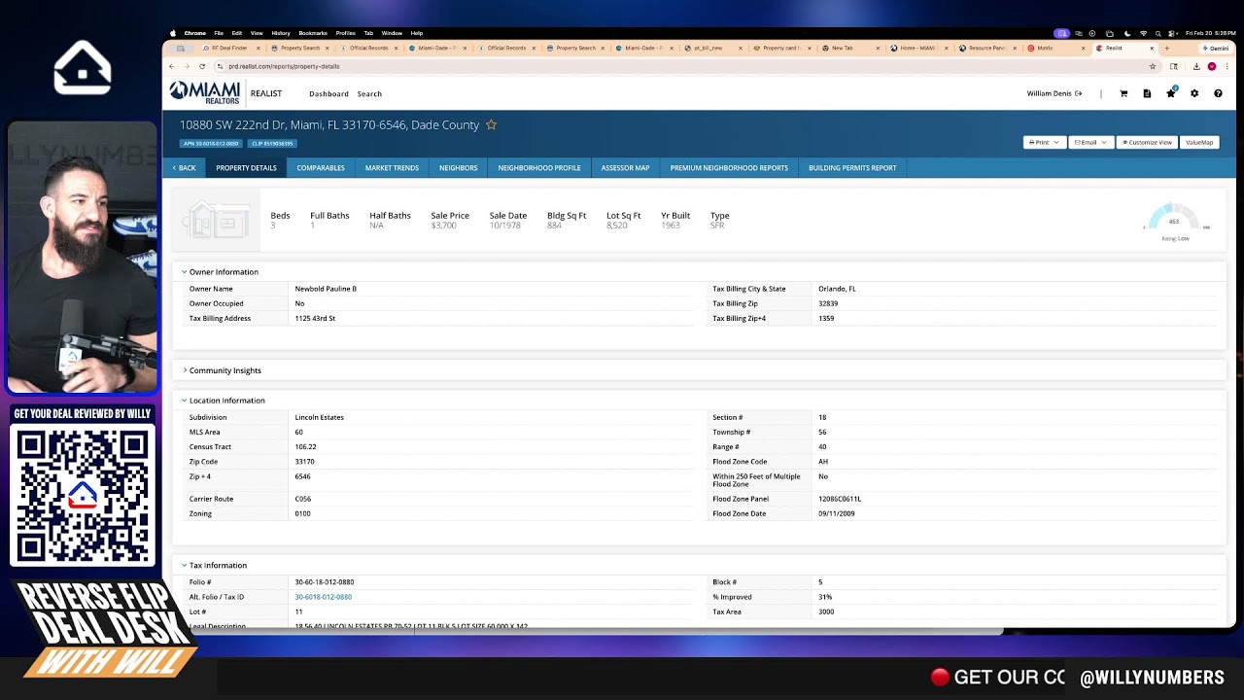Go back using the BACK button
Screen dimensions: 1244x700
click(185, 167)
